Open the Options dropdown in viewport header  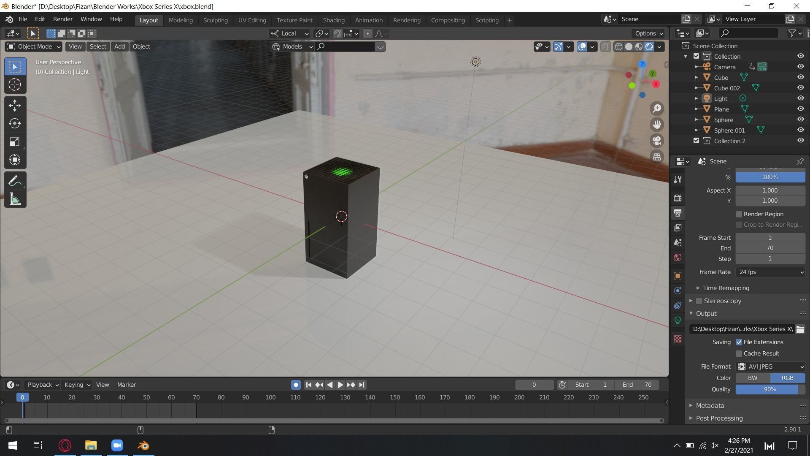click(649, 33)
